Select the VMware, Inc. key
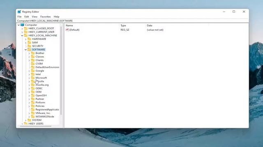This screenshot has height=147, width=263. [43, 113]
